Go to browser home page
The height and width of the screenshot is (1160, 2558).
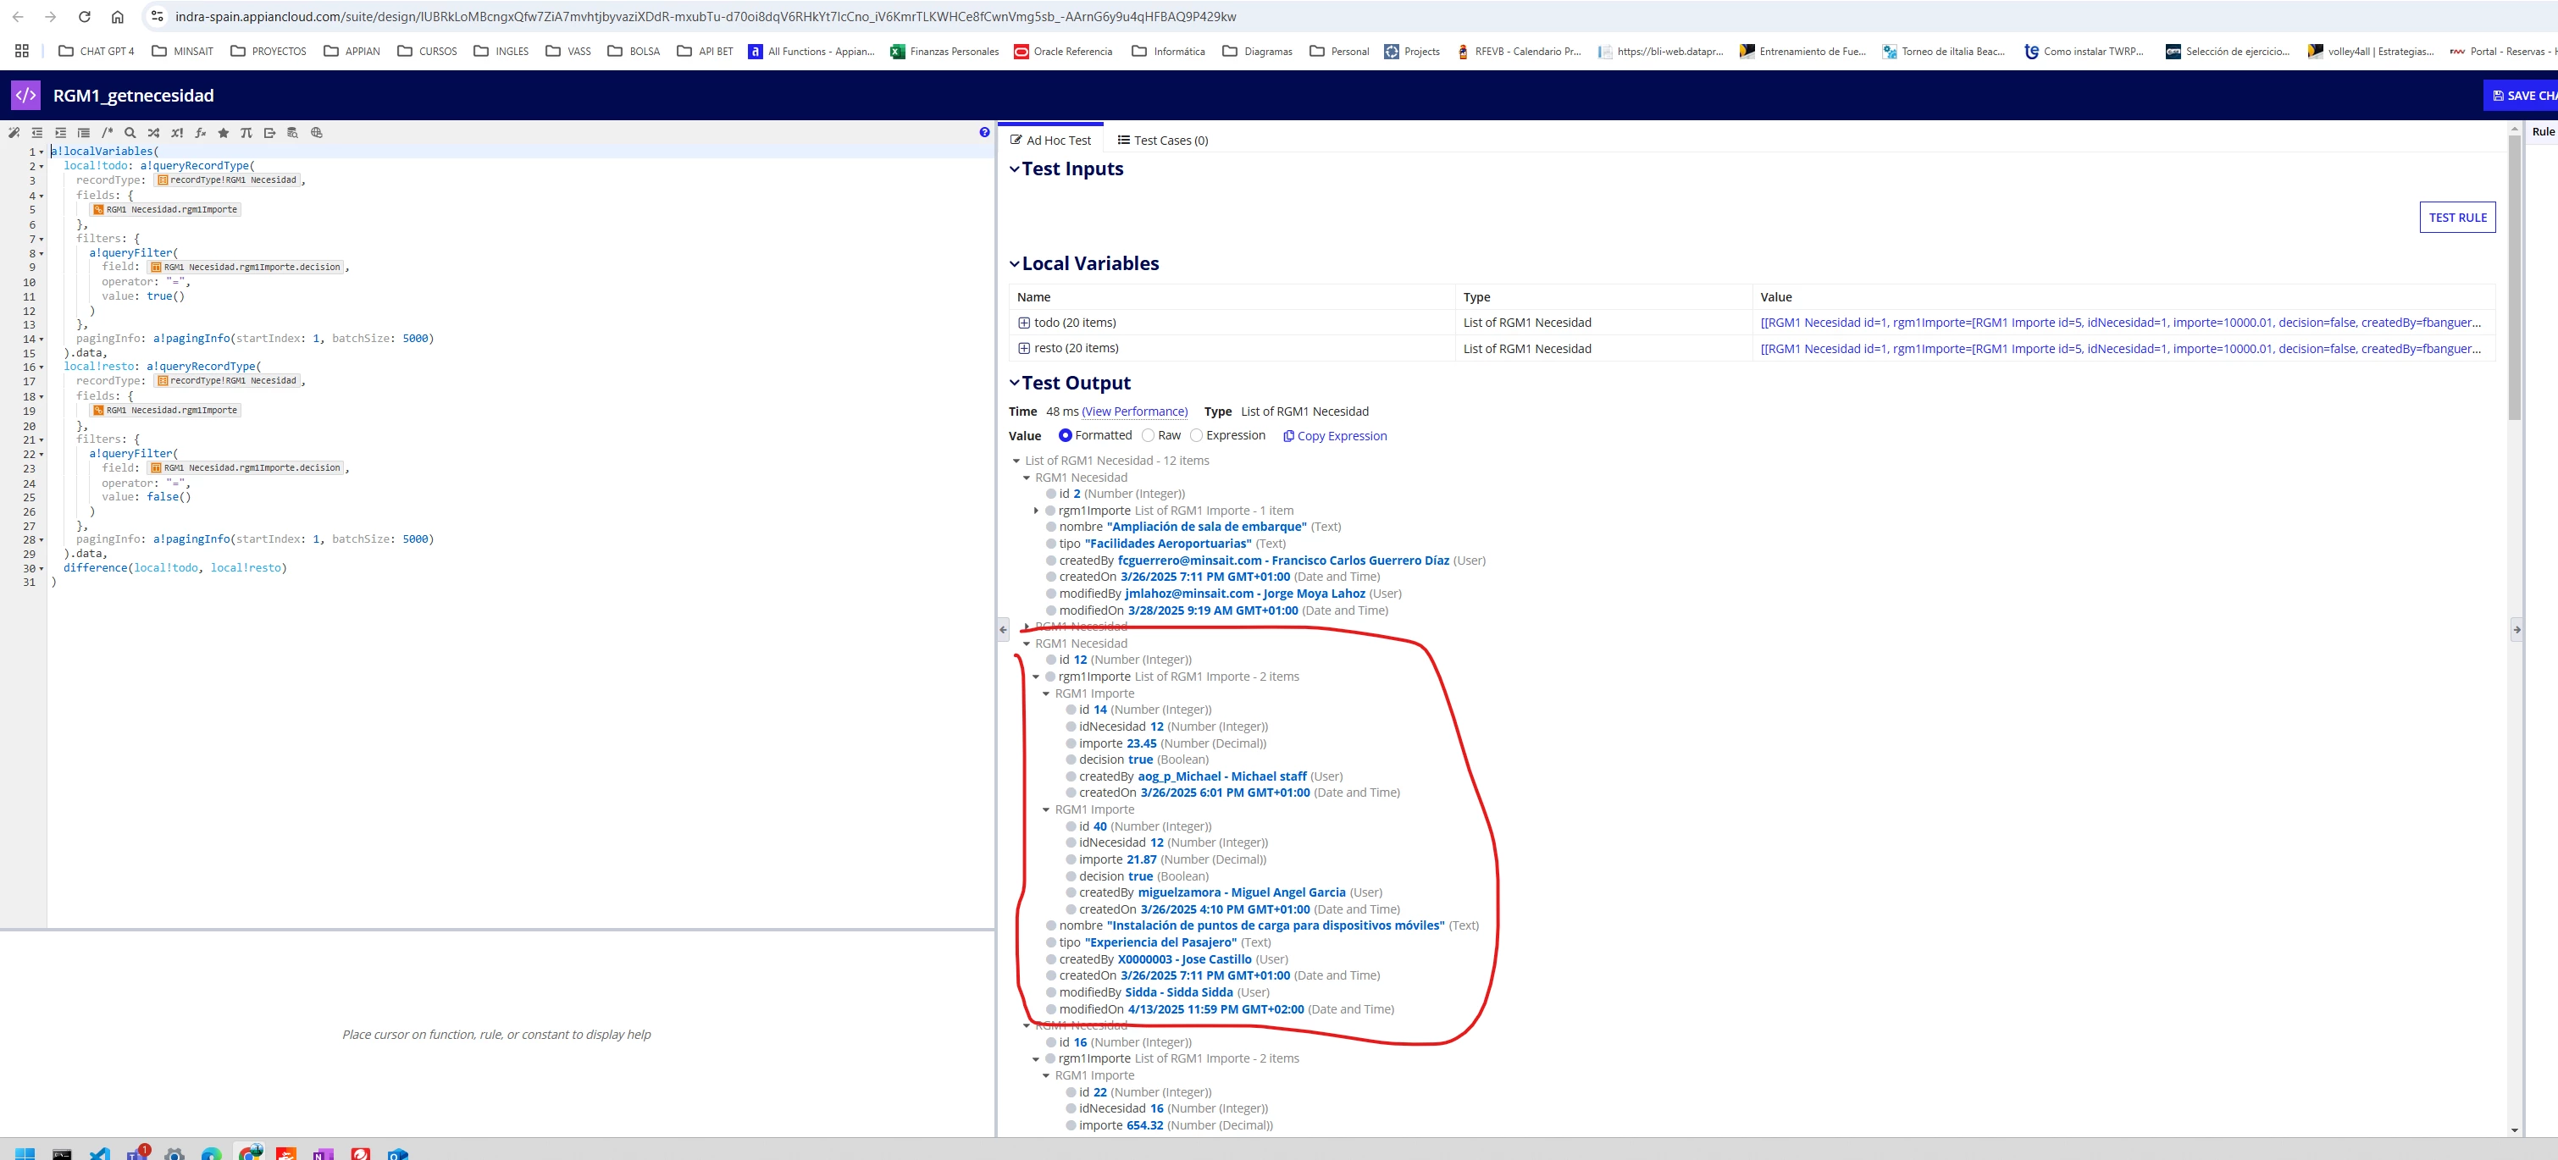click(x=117, y=17)
